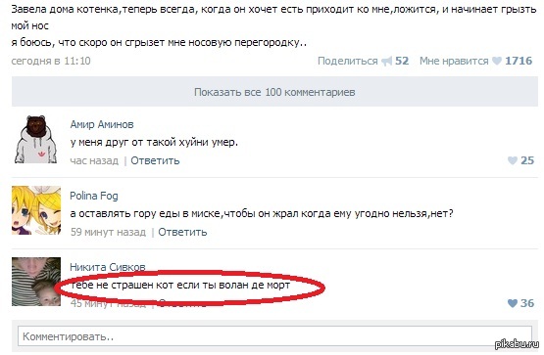Open Амир Аминов's profile name
This screenshot has height=355, width=544.
tap(102, 124)
